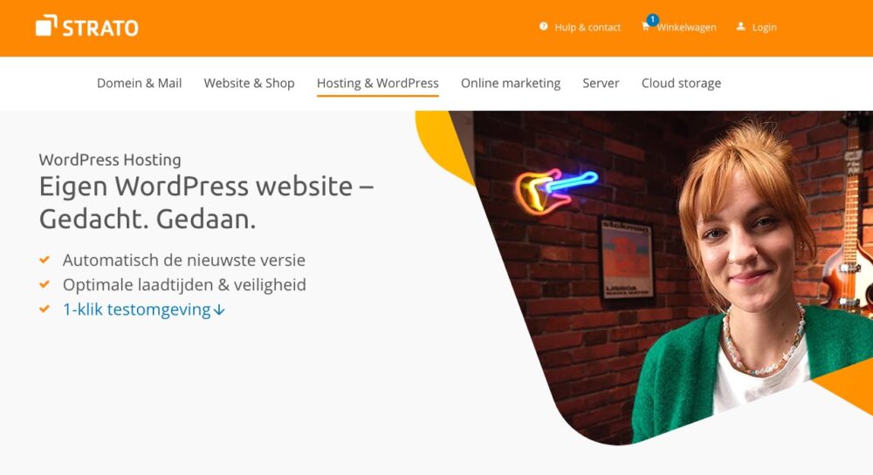
Task: Click checkmark beside Automatisch de nieuwste versie
Action: [45, 260]
